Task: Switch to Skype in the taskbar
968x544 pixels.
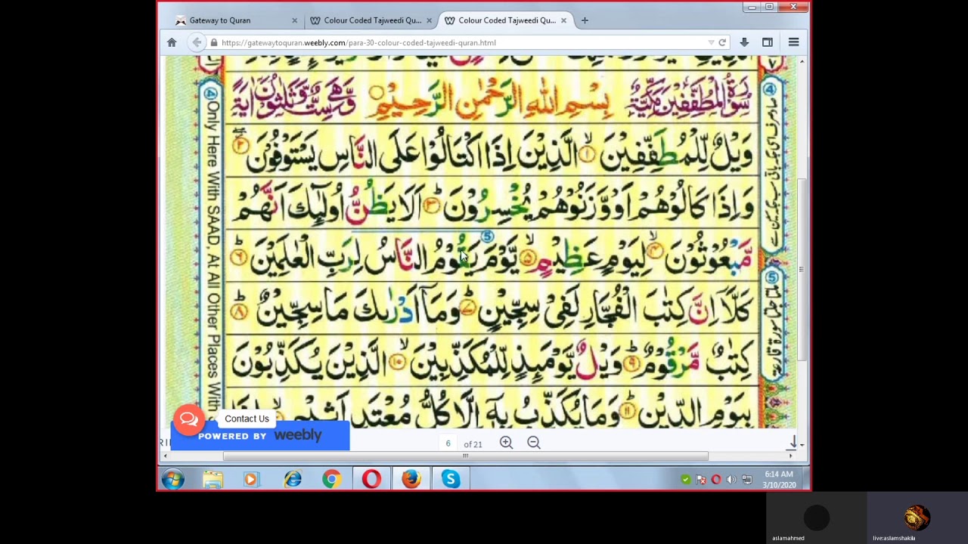Action: [451, 479]
